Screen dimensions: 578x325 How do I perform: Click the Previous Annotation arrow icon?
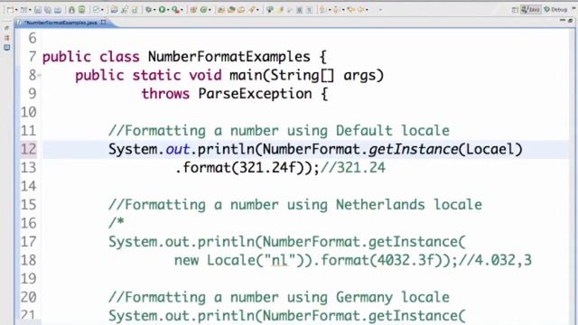336,10
